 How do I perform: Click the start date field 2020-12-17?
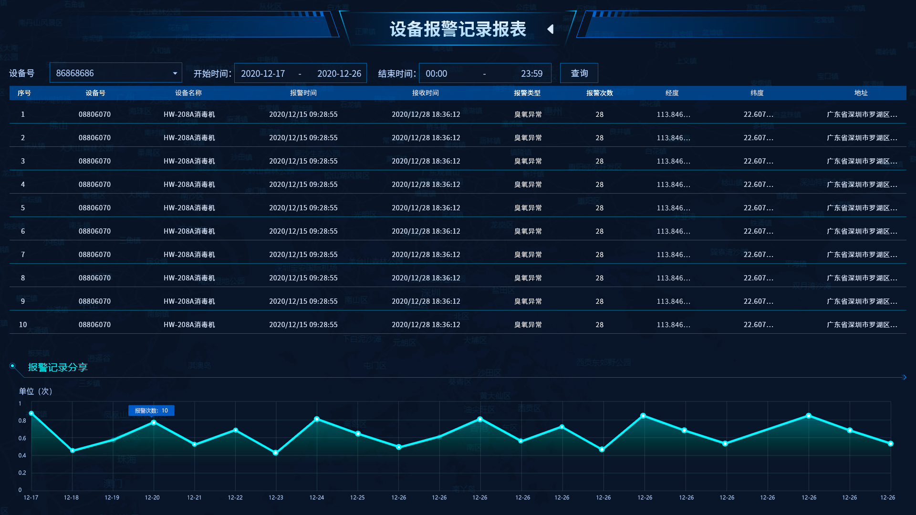[x=262, y=73]
